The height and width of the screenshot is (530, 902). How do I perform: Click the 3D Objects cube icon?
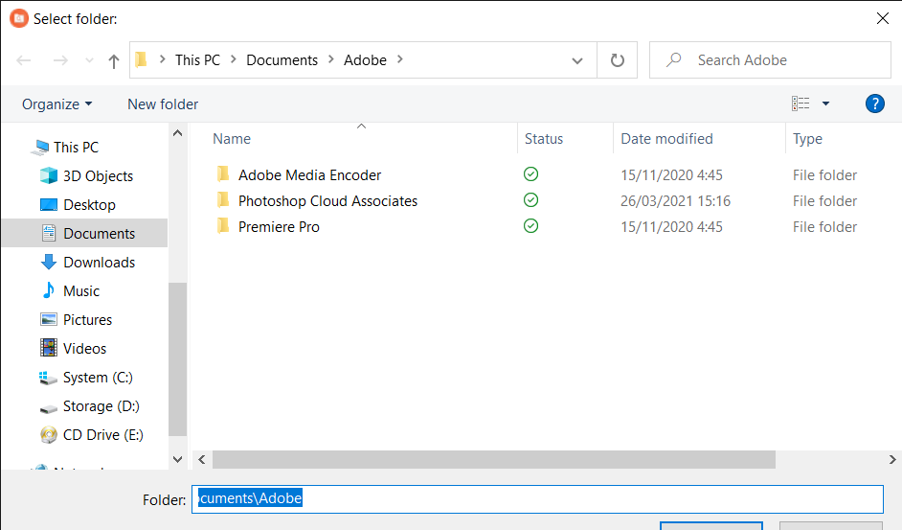[x=49, y=175]
